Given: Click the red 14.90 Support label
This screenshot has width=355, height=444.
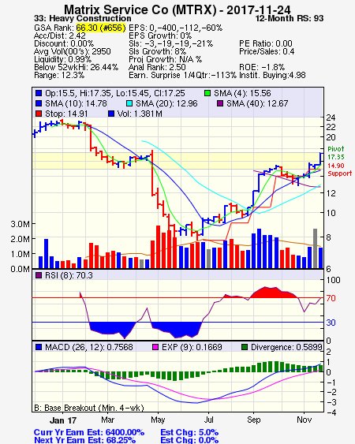Looking at the screenshot, I should pos(340,170).
